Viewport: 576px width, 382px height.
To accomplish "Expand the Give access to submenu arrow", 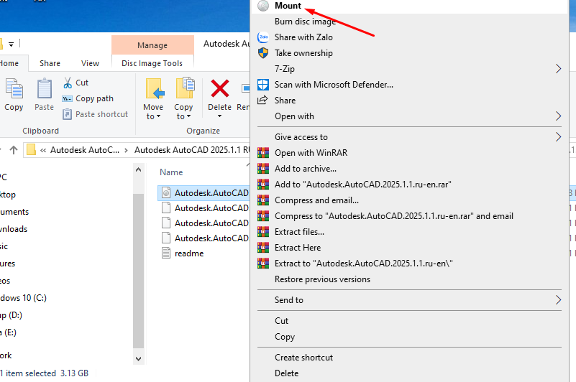I will pos(558,137).
